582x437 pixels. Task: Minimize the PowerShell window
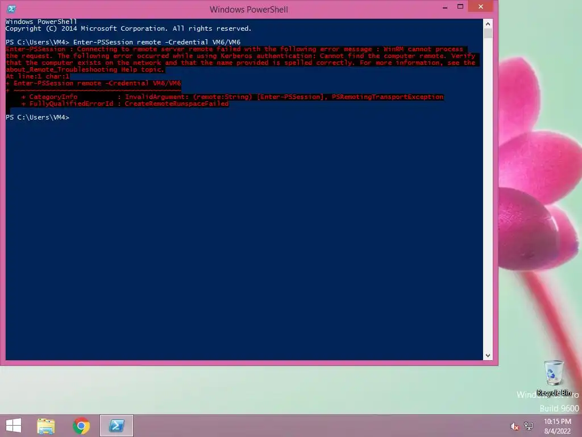pyautogui.click(x=444, y=7)
